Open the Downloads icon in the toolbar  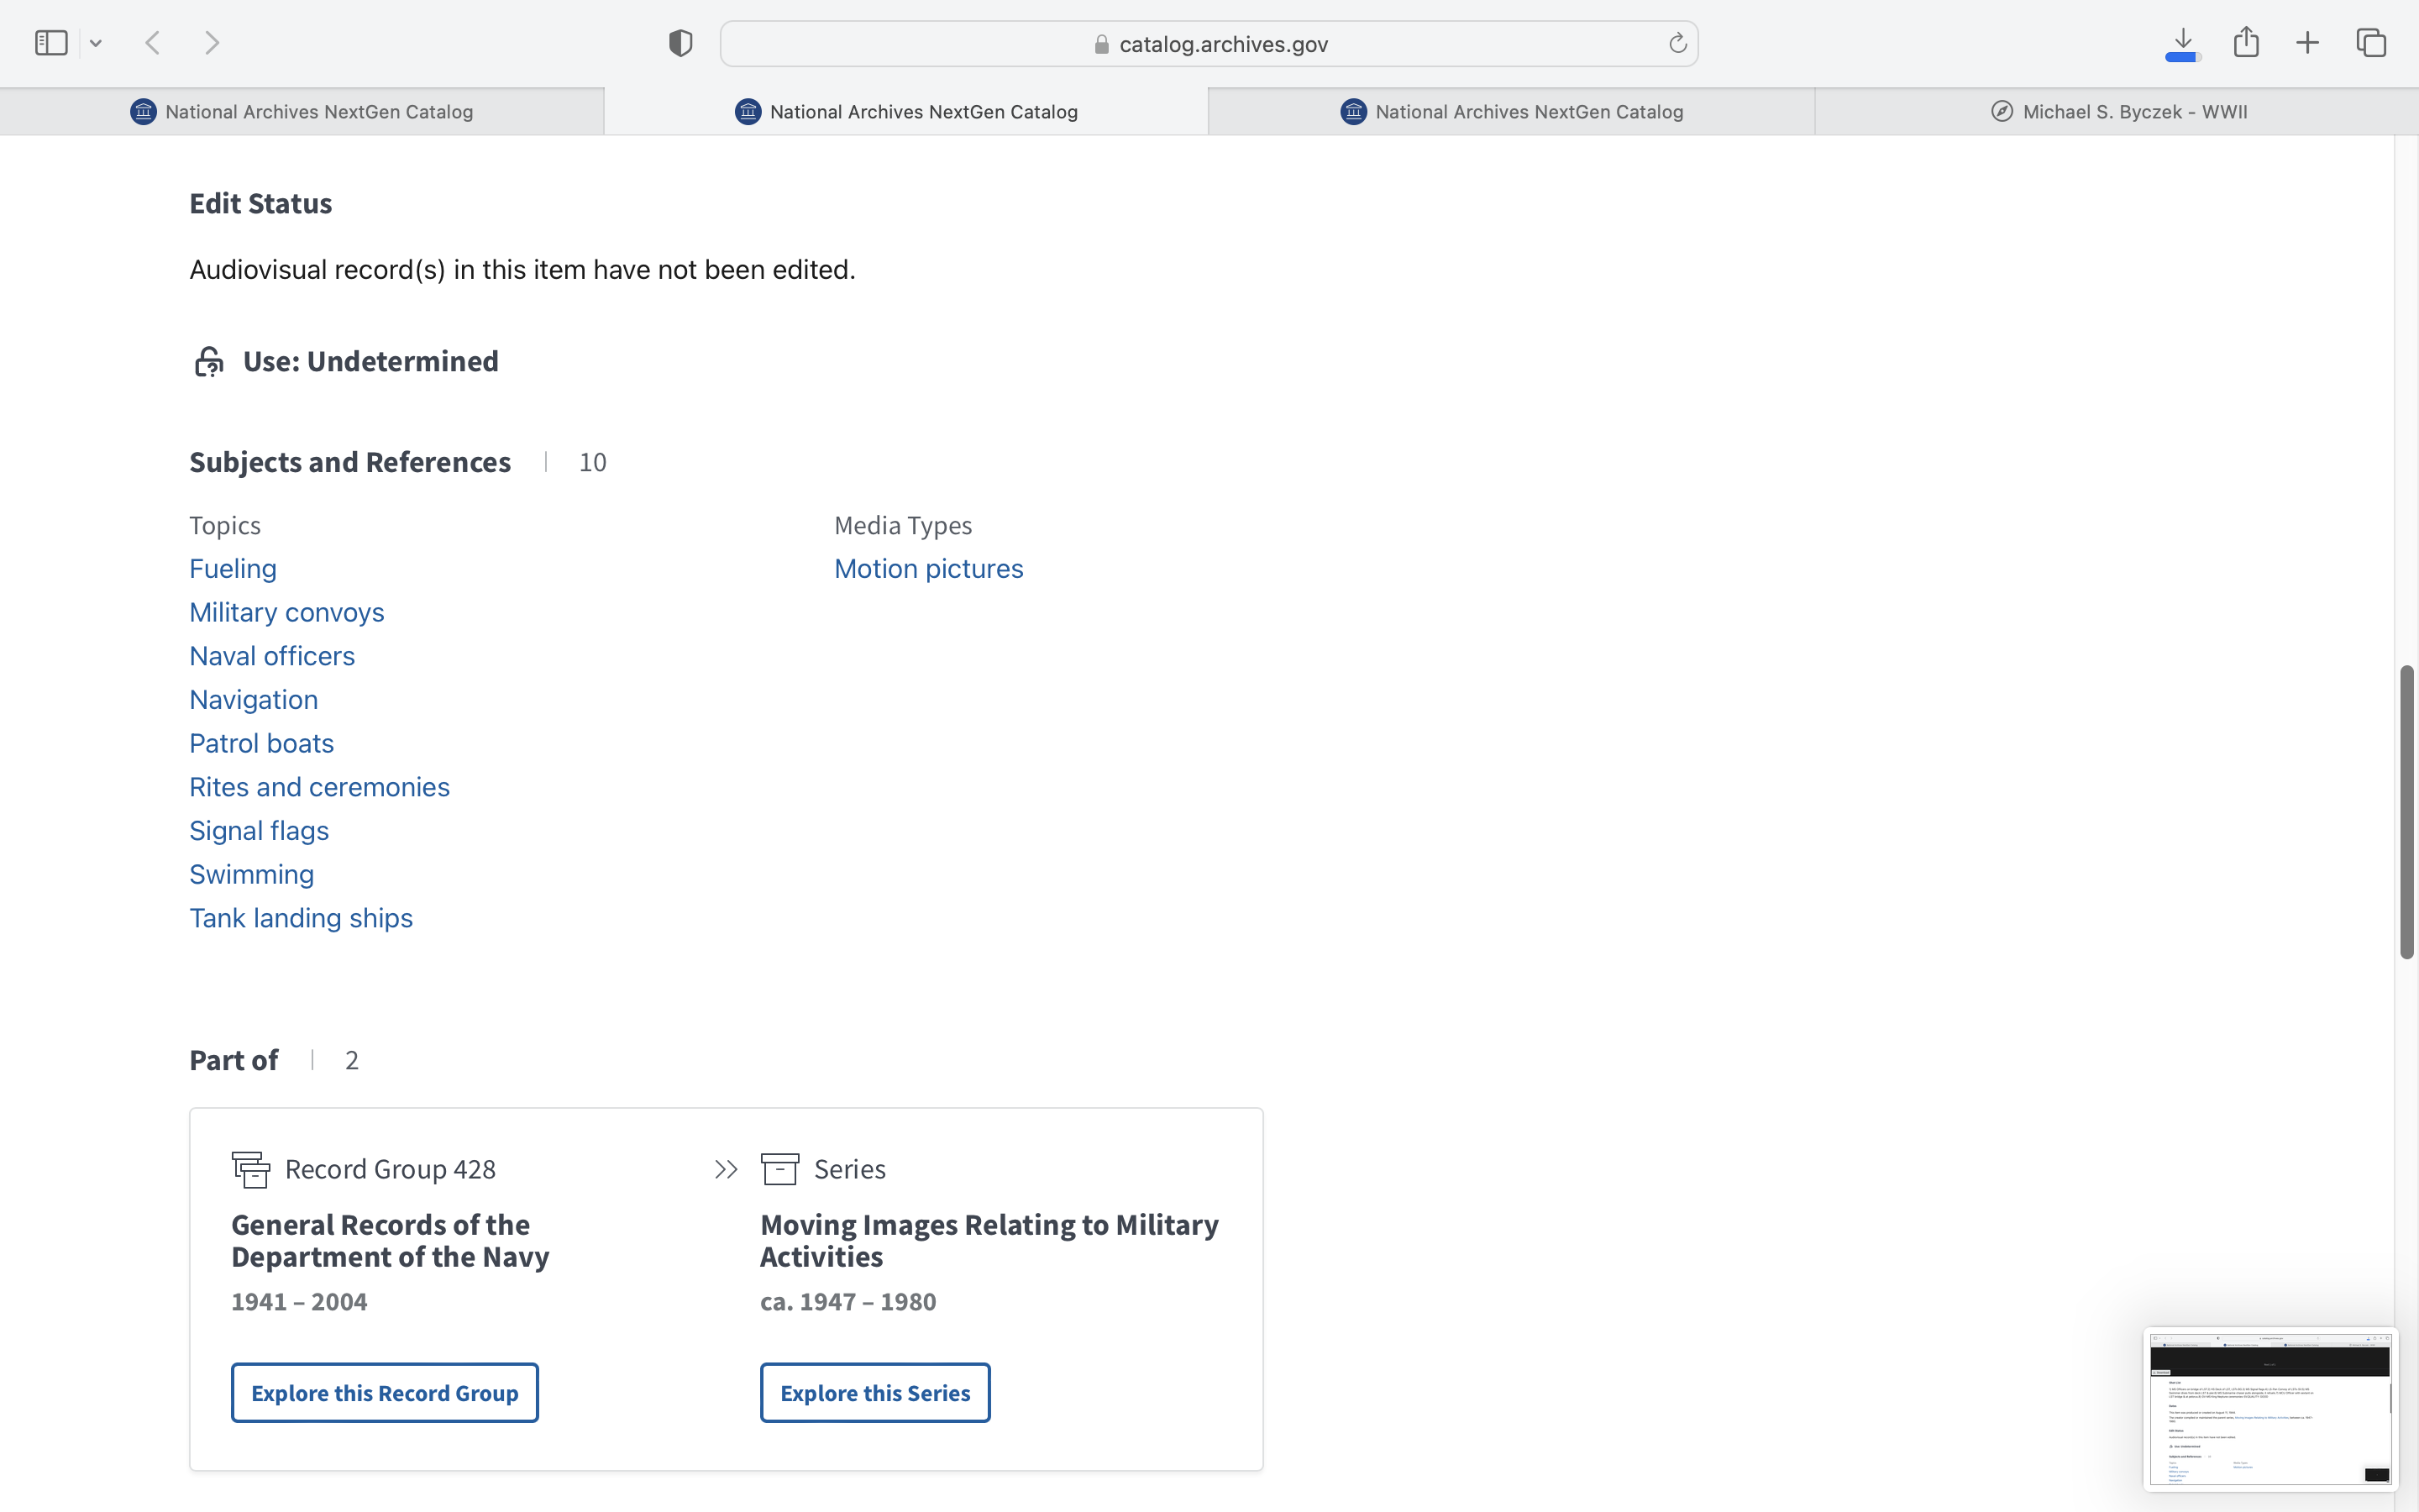[x=2183, y=43]
